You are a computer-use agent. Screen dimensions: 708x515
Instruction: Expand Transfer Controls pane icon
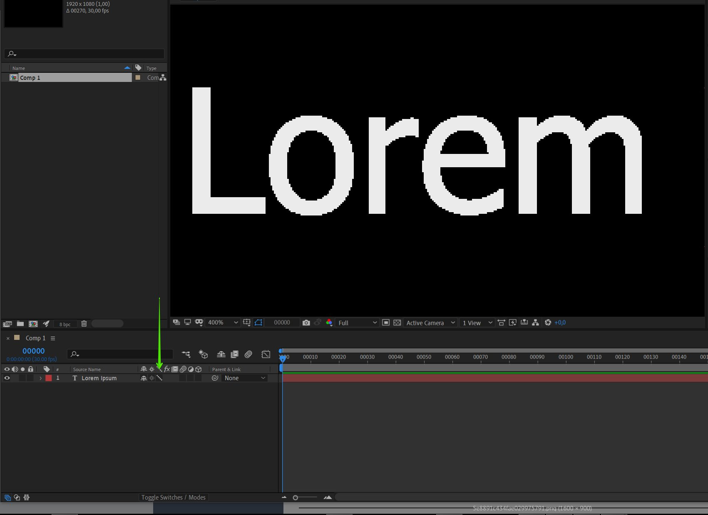[17, 497]
